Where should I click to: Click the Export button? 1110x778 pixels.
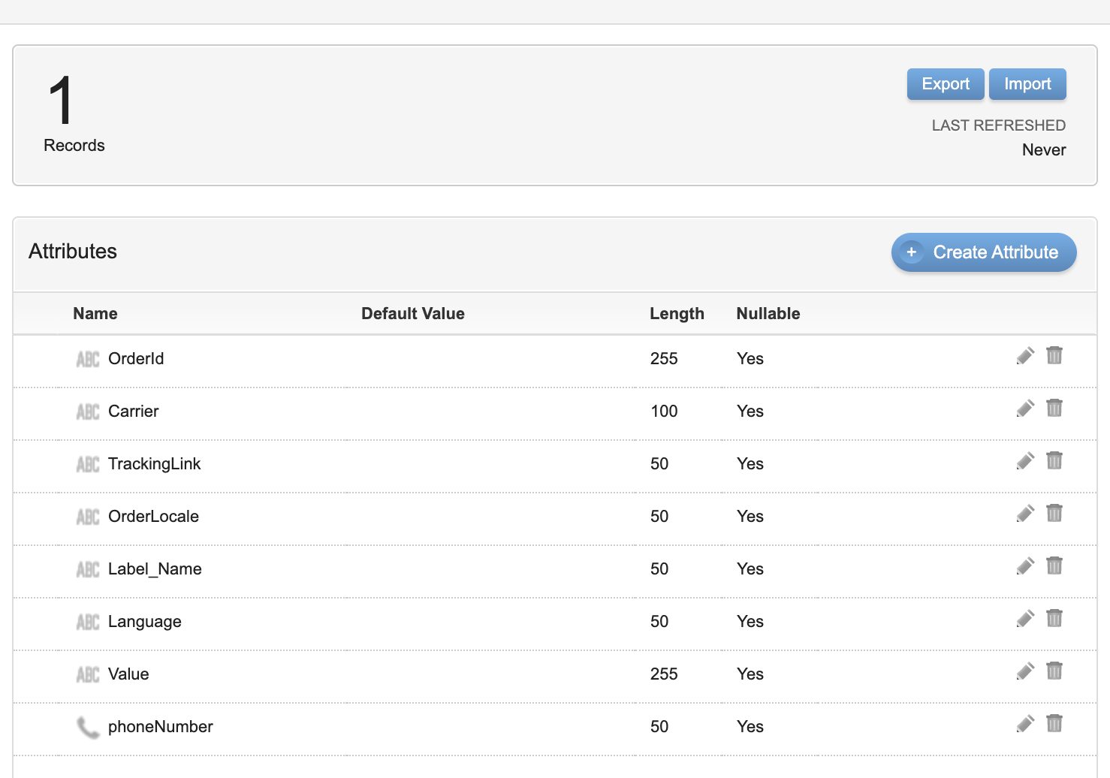946,84
